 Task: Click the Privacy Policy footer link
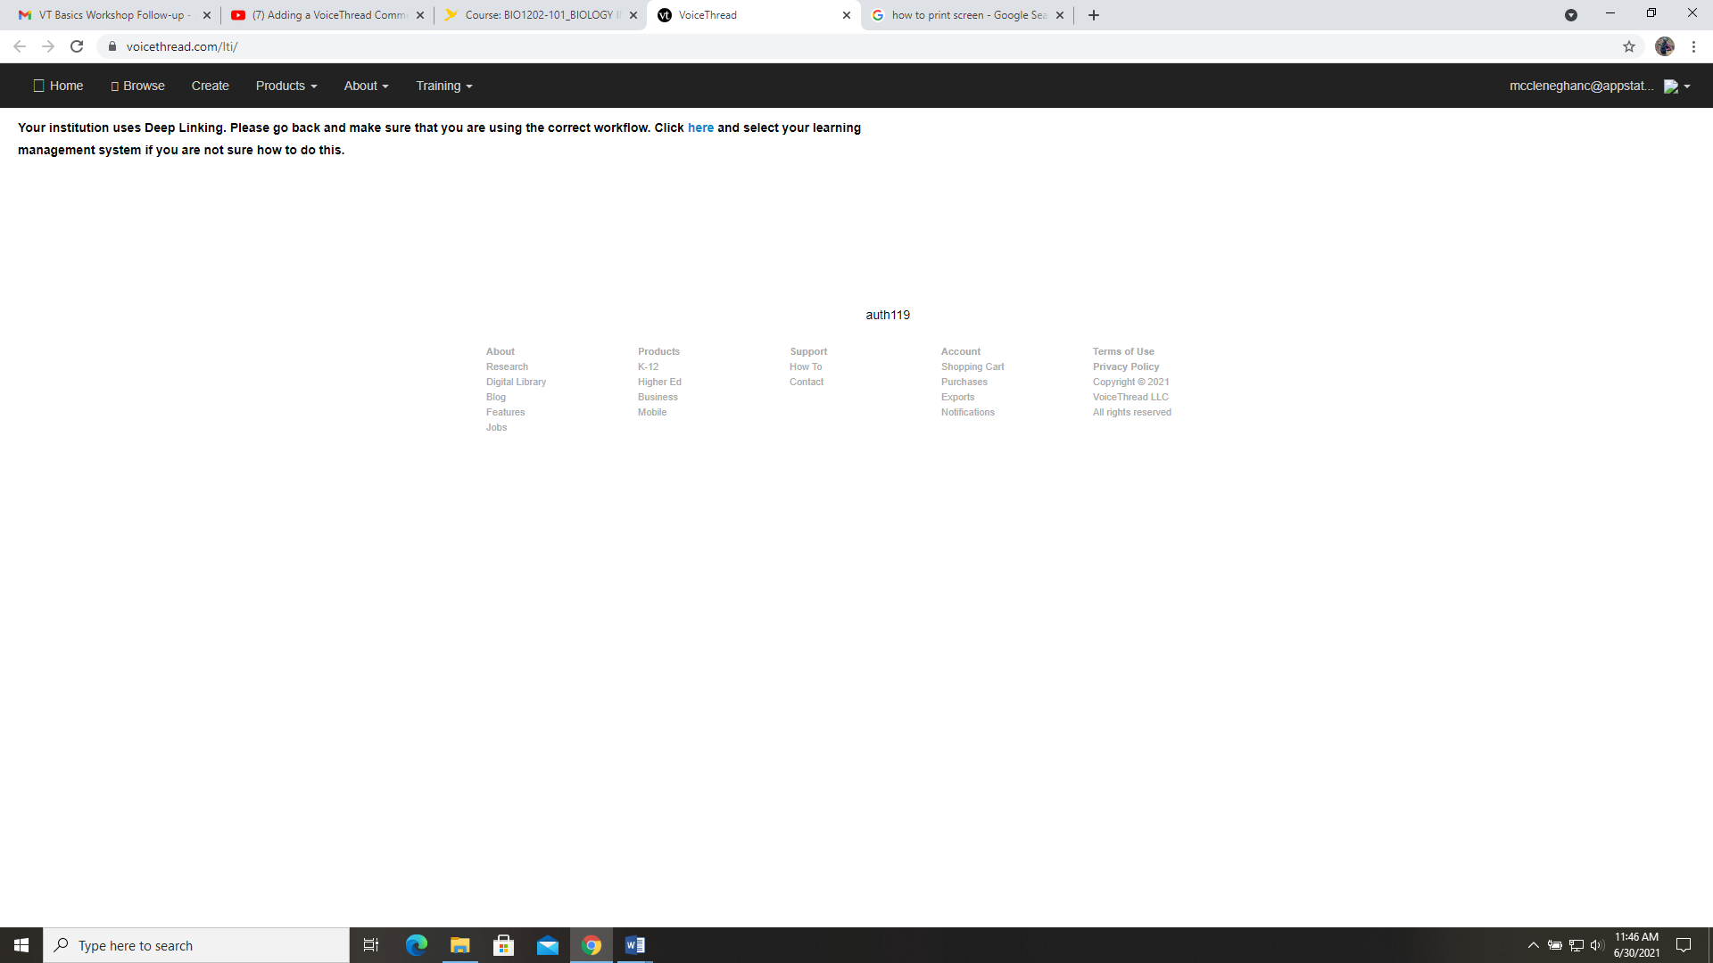[x=1126, y=366]
